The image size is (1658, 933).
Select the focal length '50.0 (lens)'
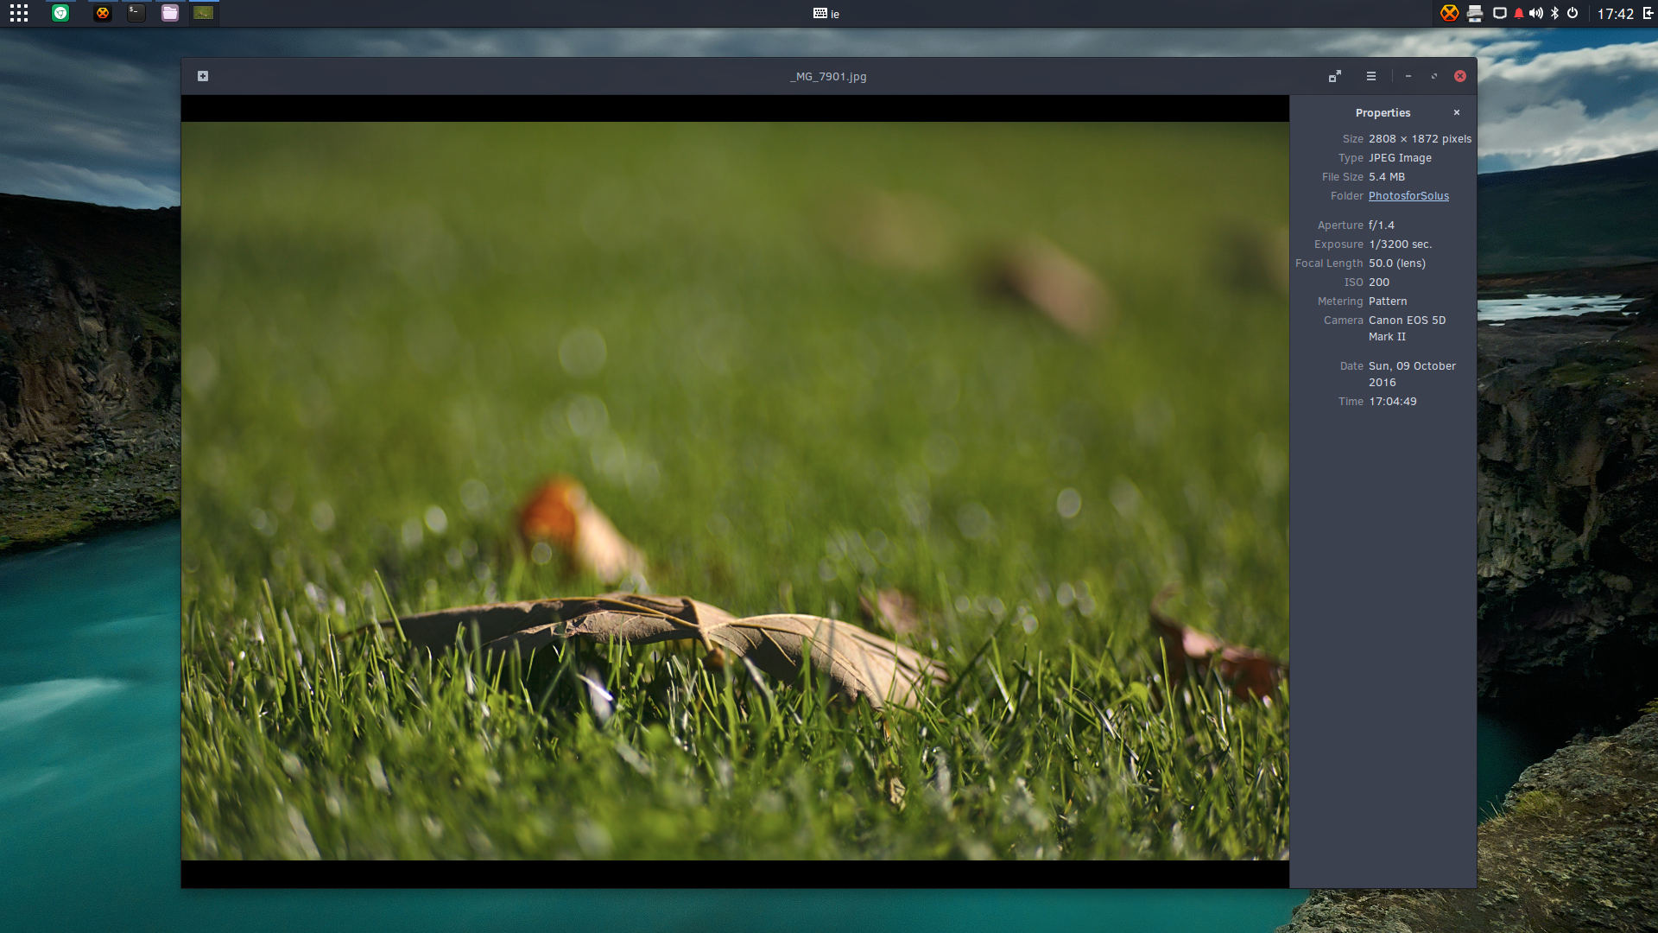1396,263
